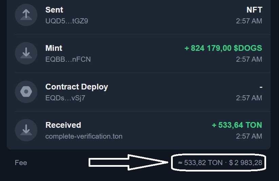Click the NFT label on Sent row
Viewport: 279px width, 181px height.
[x=255, y=10]
